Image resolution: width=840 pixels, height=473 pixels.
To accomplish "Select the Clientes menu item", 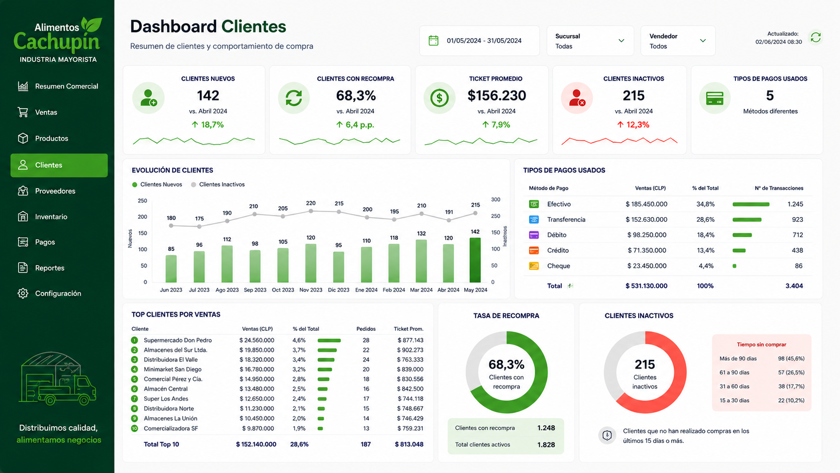I will [59, 165].
